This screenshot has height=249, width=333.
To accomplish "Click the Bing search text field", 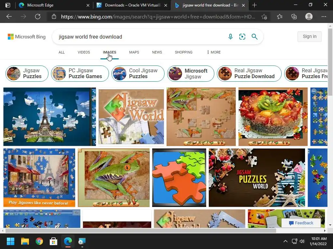I will 140,37.
